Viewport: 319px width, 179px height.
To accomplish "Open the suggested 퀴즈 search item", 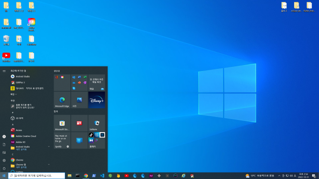I will 30,106.
